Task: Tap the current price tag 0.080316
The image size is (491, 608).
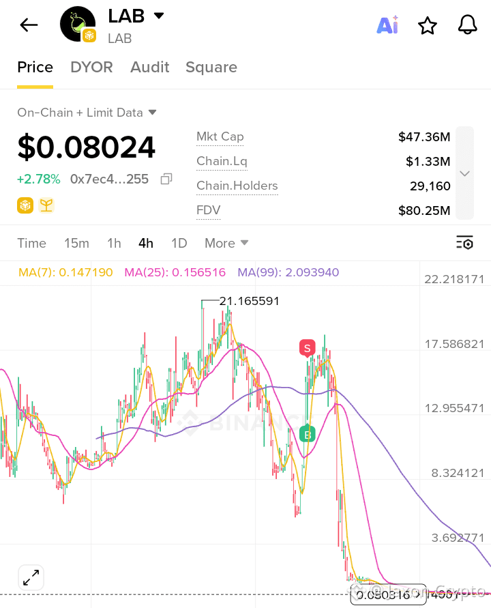Action: pos(388,594)
